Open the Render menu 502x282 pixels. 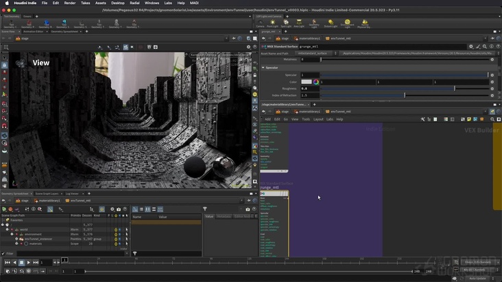(70, 3)
